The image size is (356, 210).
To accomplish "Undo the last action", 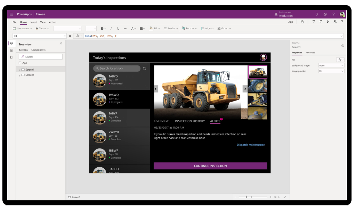I will 314,22.
